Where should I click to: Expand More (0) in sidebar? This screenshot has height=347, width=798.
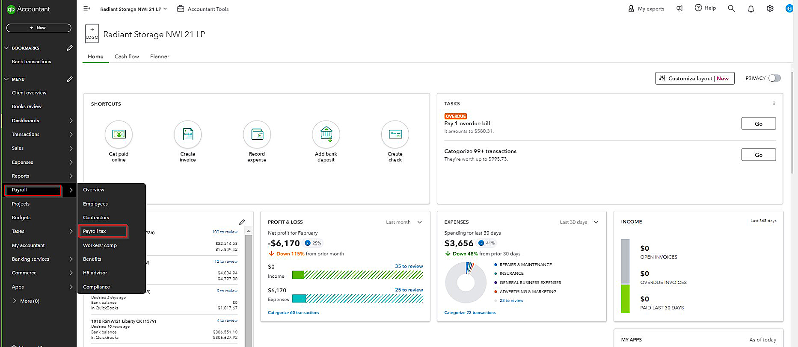(x=26, y=301)
